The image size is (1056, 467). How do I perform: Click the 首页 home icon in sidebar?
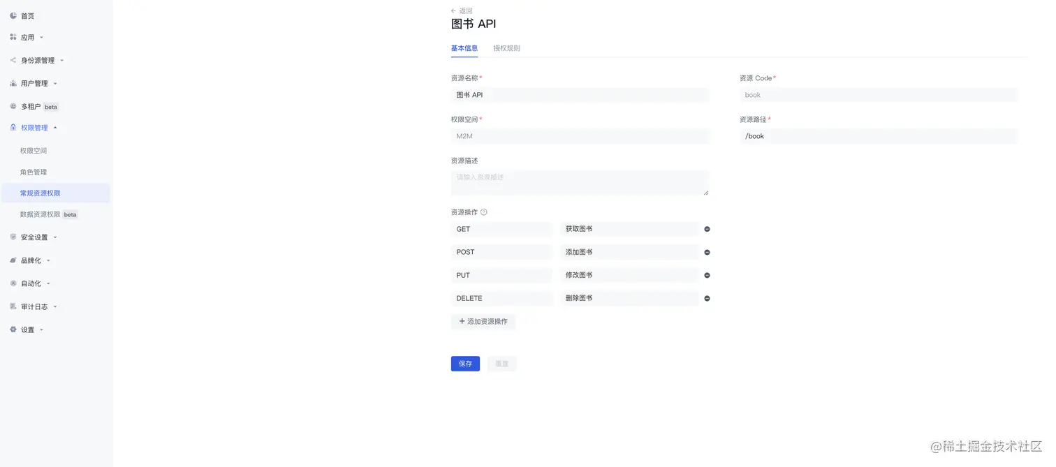(x=13, y=15)
